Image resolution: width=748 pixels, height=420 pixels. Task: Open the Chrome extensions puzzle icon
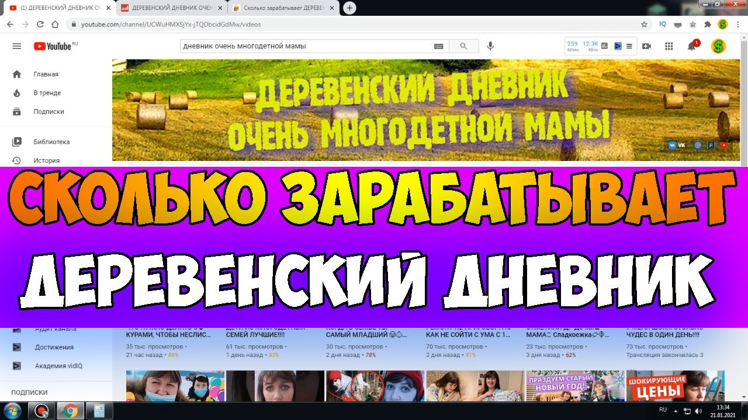[708, 24]
